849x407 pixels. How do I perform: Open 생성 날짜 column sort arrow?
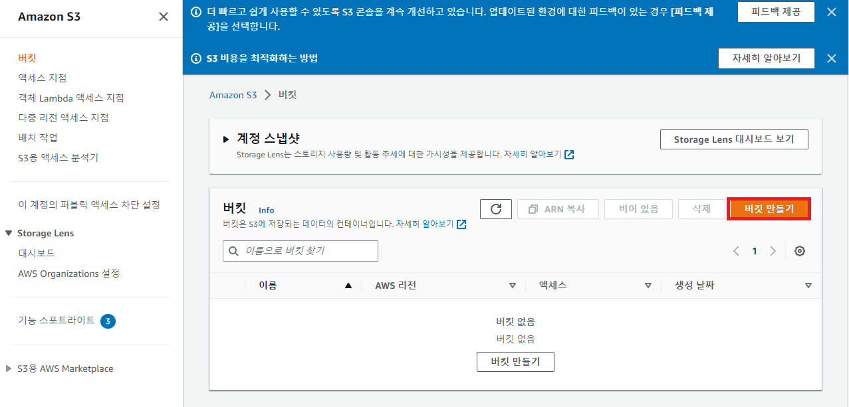coord(808,285)
